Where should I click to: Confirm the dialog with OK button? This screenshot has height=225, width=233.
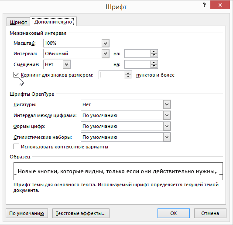click(174, 213)
